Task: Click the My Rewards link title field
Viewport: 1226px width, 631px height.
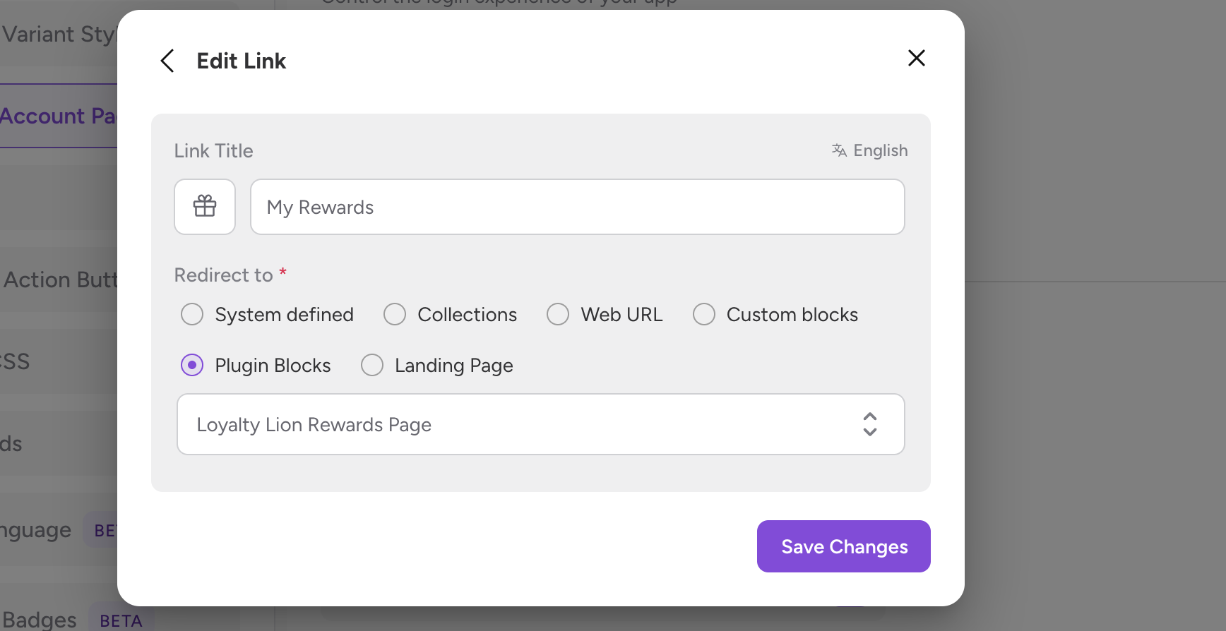Action: click(577, 207)
